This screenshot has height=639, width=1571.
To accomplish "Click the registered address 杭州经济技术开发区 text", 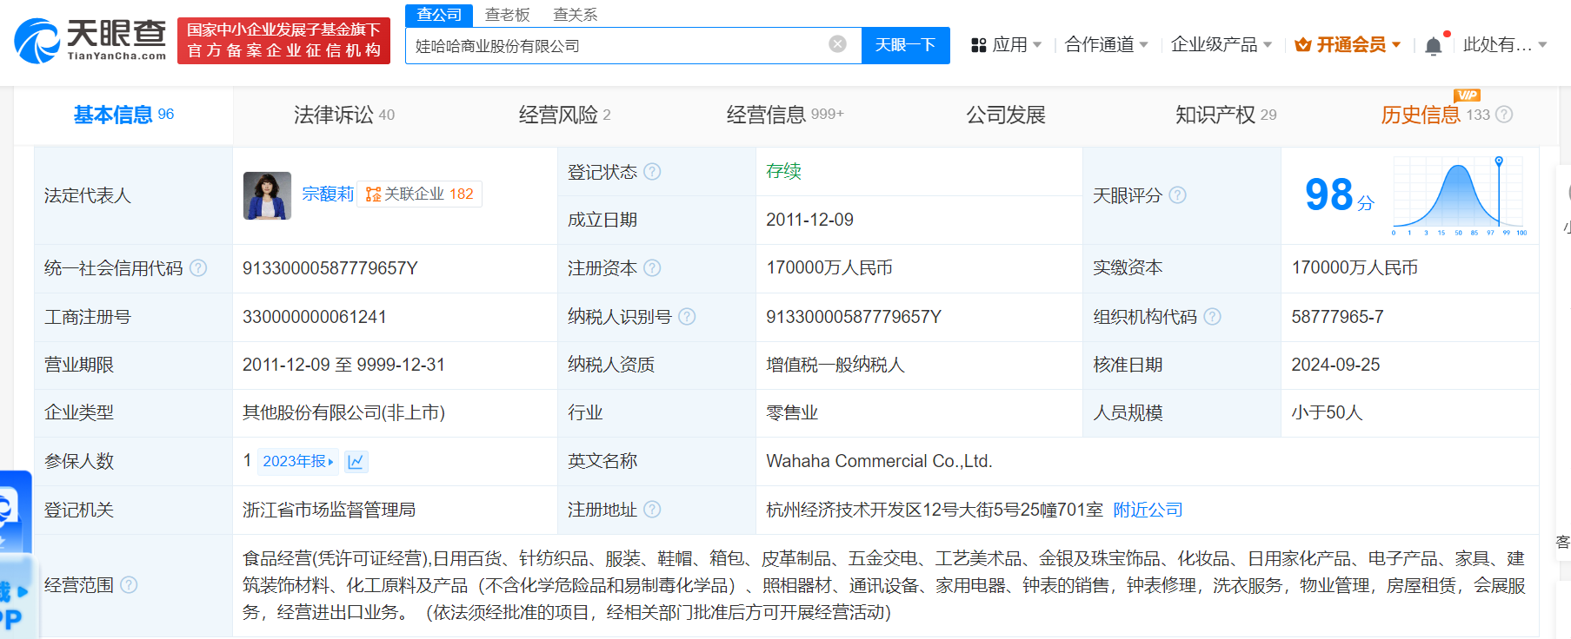I will [935, 510].
